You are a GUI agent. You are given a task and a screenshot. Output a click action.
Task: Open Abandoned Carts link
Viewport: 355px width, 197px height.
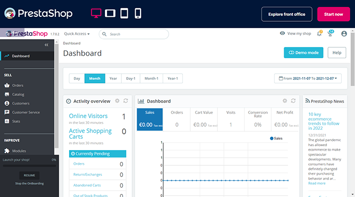coord(87,185)
